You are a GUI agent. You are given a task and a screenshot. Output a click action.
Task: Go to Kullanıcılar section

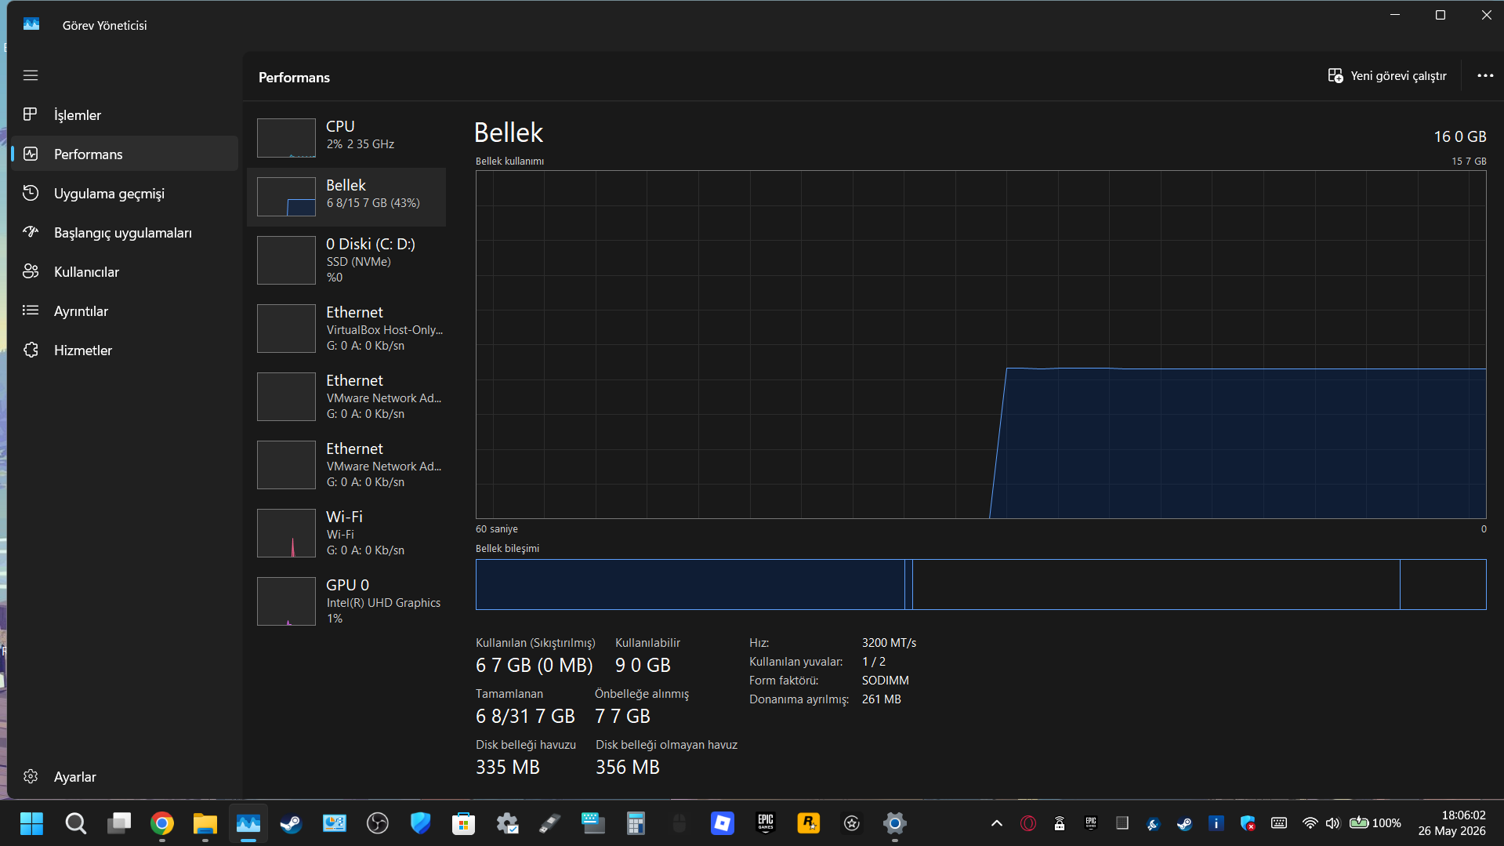pos(125,271)
